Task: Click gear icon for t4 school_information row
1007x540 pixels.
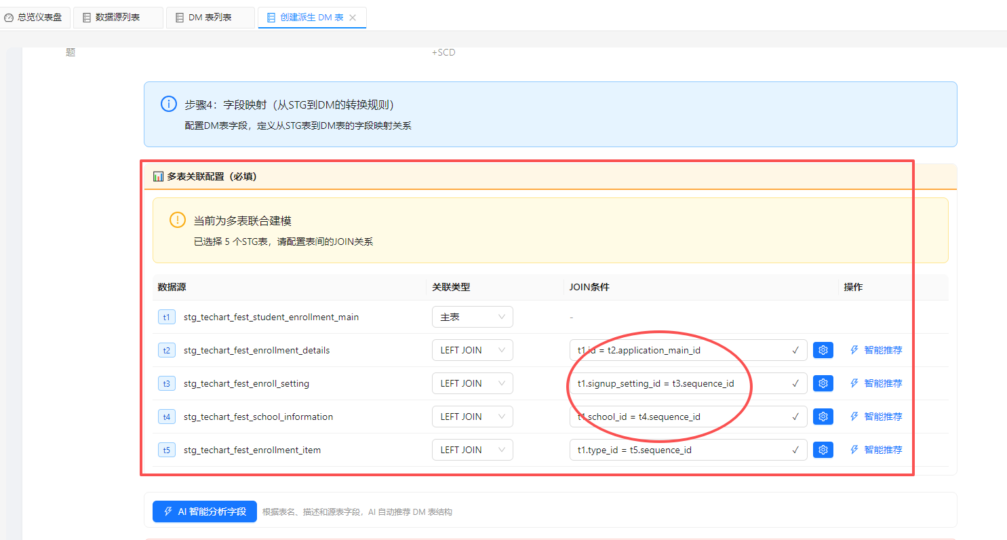Action: coord(823,417)
